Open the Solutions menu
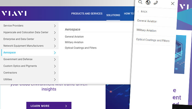This screenshot has height=109, width=192. click(x=113, y=15)
